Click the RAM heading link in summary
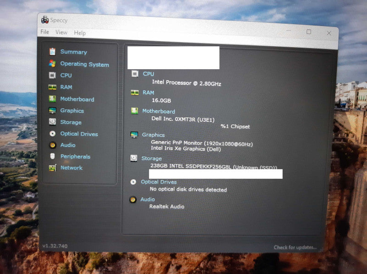Screen dimensions: 367x274 pos(148,93)
